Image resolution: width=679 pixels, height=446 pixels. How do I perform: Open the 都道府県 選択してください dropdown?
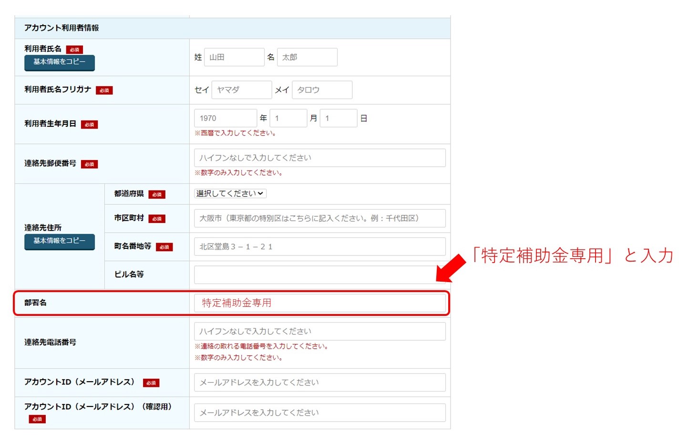pos(230,193)
